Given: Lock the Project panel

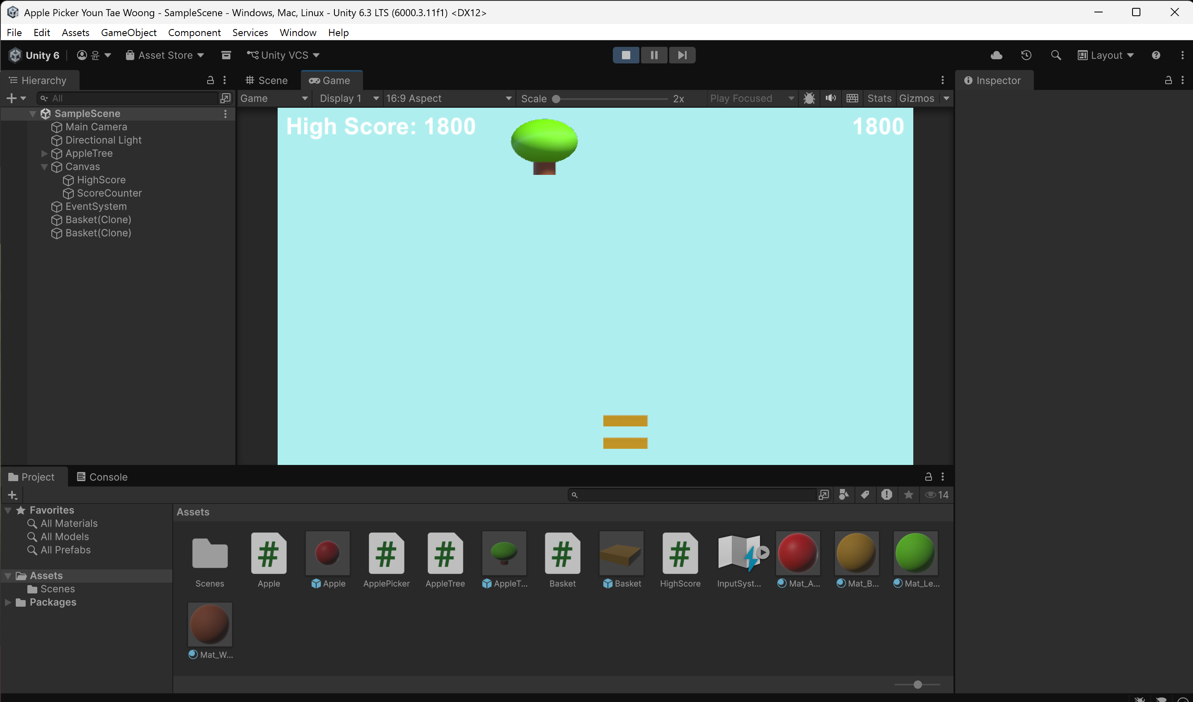Looking at the screenshot, I should coord(928,477).
